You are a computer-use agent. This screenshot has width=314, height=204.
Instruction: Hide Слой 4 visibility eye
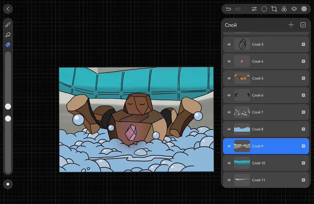click(229, 61)
